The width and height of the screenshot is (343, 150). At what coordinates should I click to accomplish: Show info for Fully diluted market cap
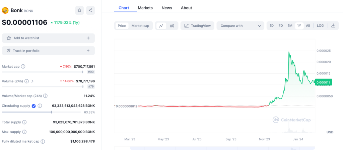pyautogui.click(x=43, y=142)
